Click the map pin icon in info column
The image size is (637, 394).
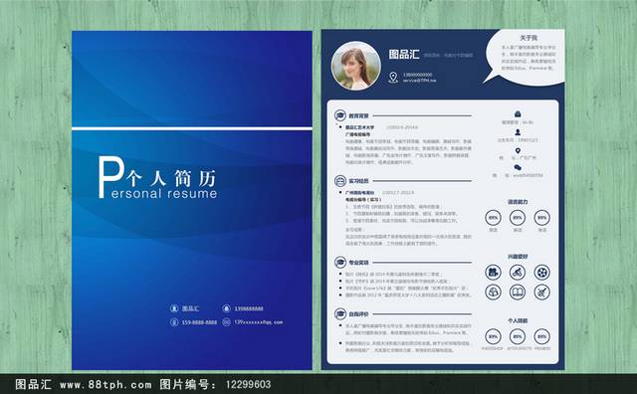[x=518, y=150]
